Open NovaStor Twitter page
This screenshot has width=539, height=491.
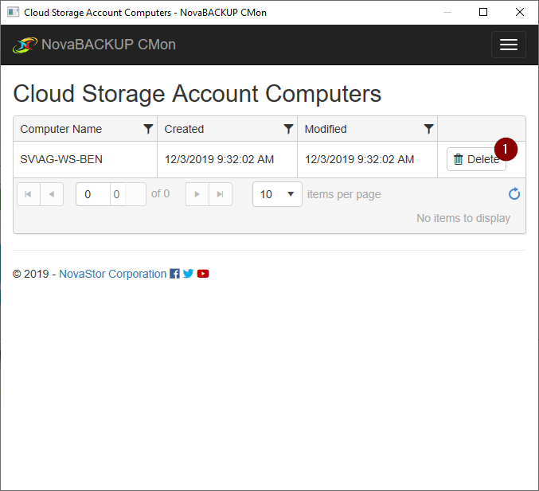(188, 274)
